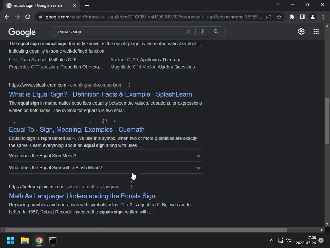330x248 pixels.
Task: Expand What does the Equal Sign with a Slash Mean?
Action: click(x=106, y=168)
